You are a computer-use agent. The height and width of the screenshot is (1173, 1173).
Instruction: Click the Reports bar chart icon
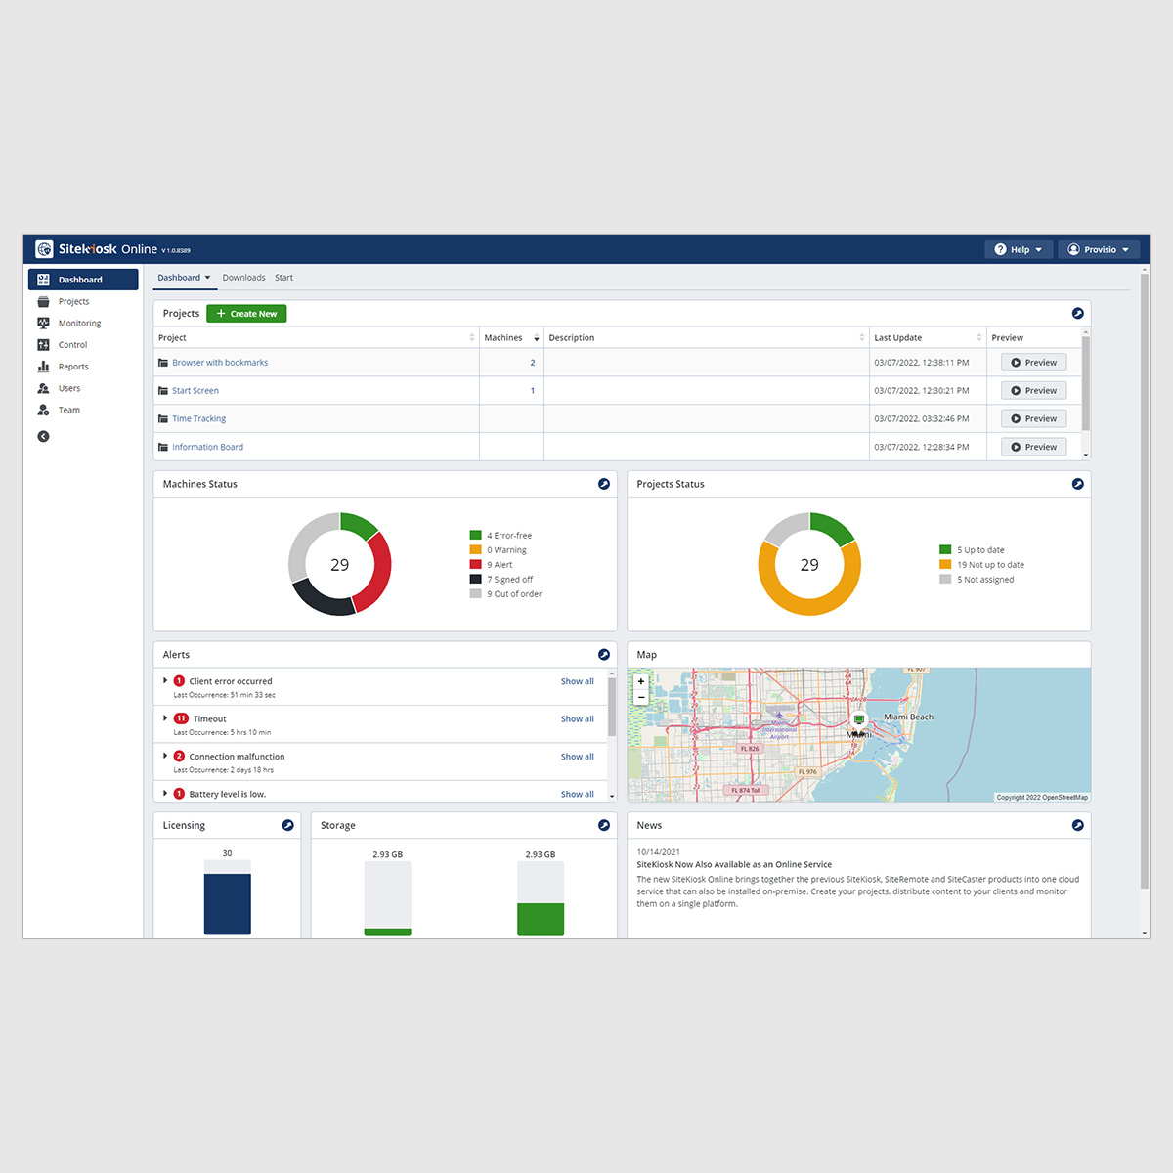tap(43, 367)
